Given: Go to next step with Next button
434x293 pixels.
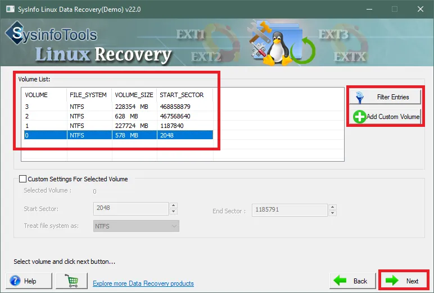Looking at the screenshot, I should pos(405,281).
